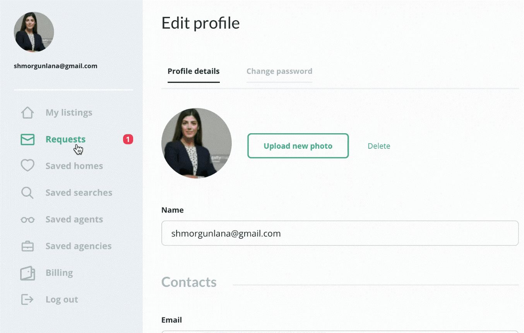Select the Saved agents glasses icon
The width and height of the screenshot is (524, 333).
coord(27,219)
